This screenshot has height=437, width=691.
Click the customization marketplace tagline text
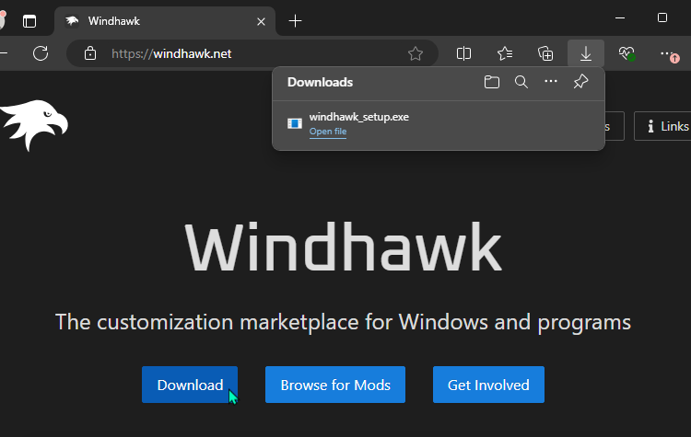coord(343,323)
